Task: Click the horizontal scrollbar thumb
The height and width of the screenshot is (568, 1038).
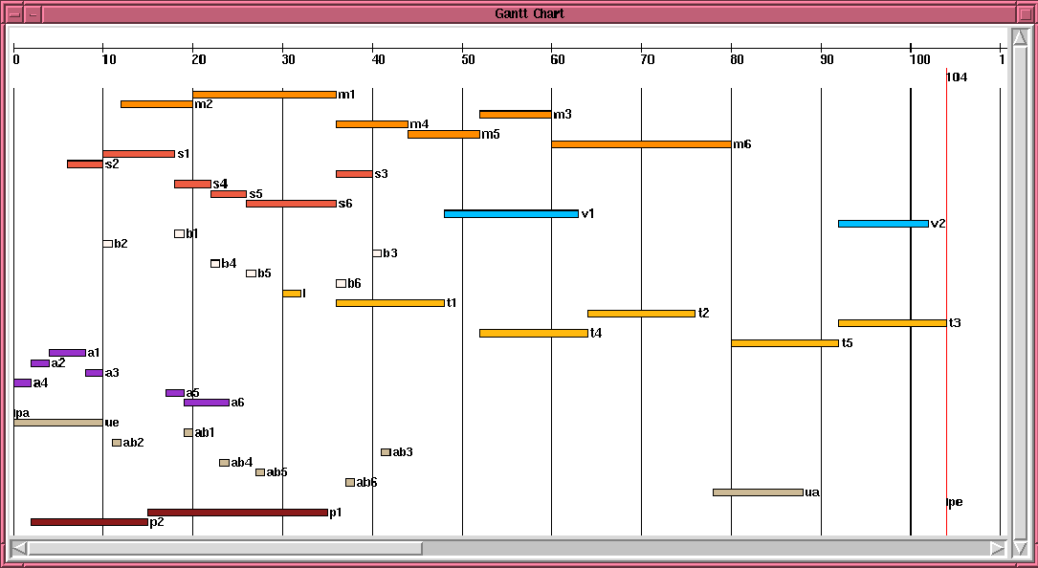Action: pyautogui.click(x=225, y=548)
